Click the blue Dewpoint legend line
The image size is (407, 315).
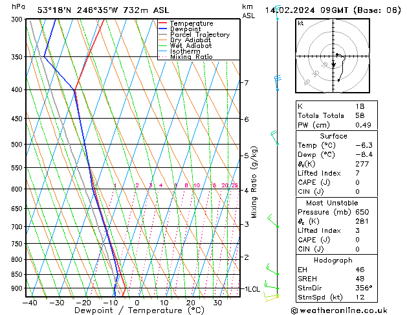pyautogui.click(x=162, y=29)
